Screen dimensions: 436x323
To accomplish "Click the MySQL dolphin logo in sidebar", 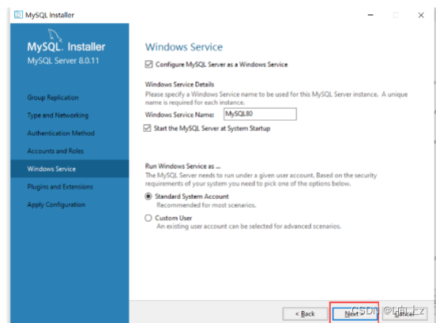I will click(x=54, y=35).
